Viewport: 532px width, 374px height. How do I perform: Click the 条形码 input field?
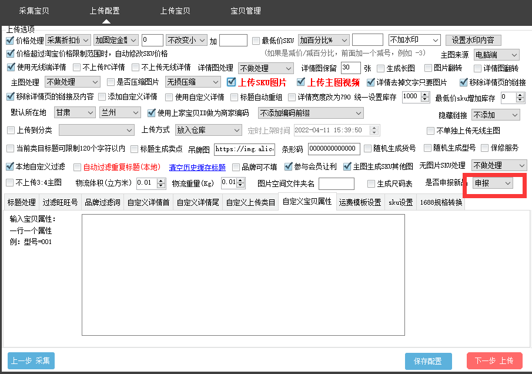tap(334, 149)
